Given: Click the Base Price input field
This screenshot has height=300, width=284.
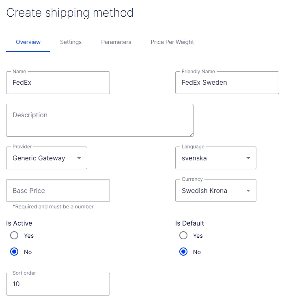Looking at the screenshot, I should click(58, 191).
